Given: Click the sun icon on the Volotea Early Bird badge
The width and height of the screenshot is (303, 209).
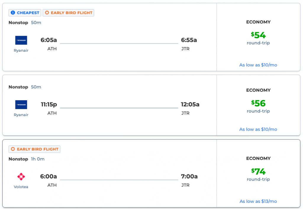Looking at the screenshot, I should (13, 149).
